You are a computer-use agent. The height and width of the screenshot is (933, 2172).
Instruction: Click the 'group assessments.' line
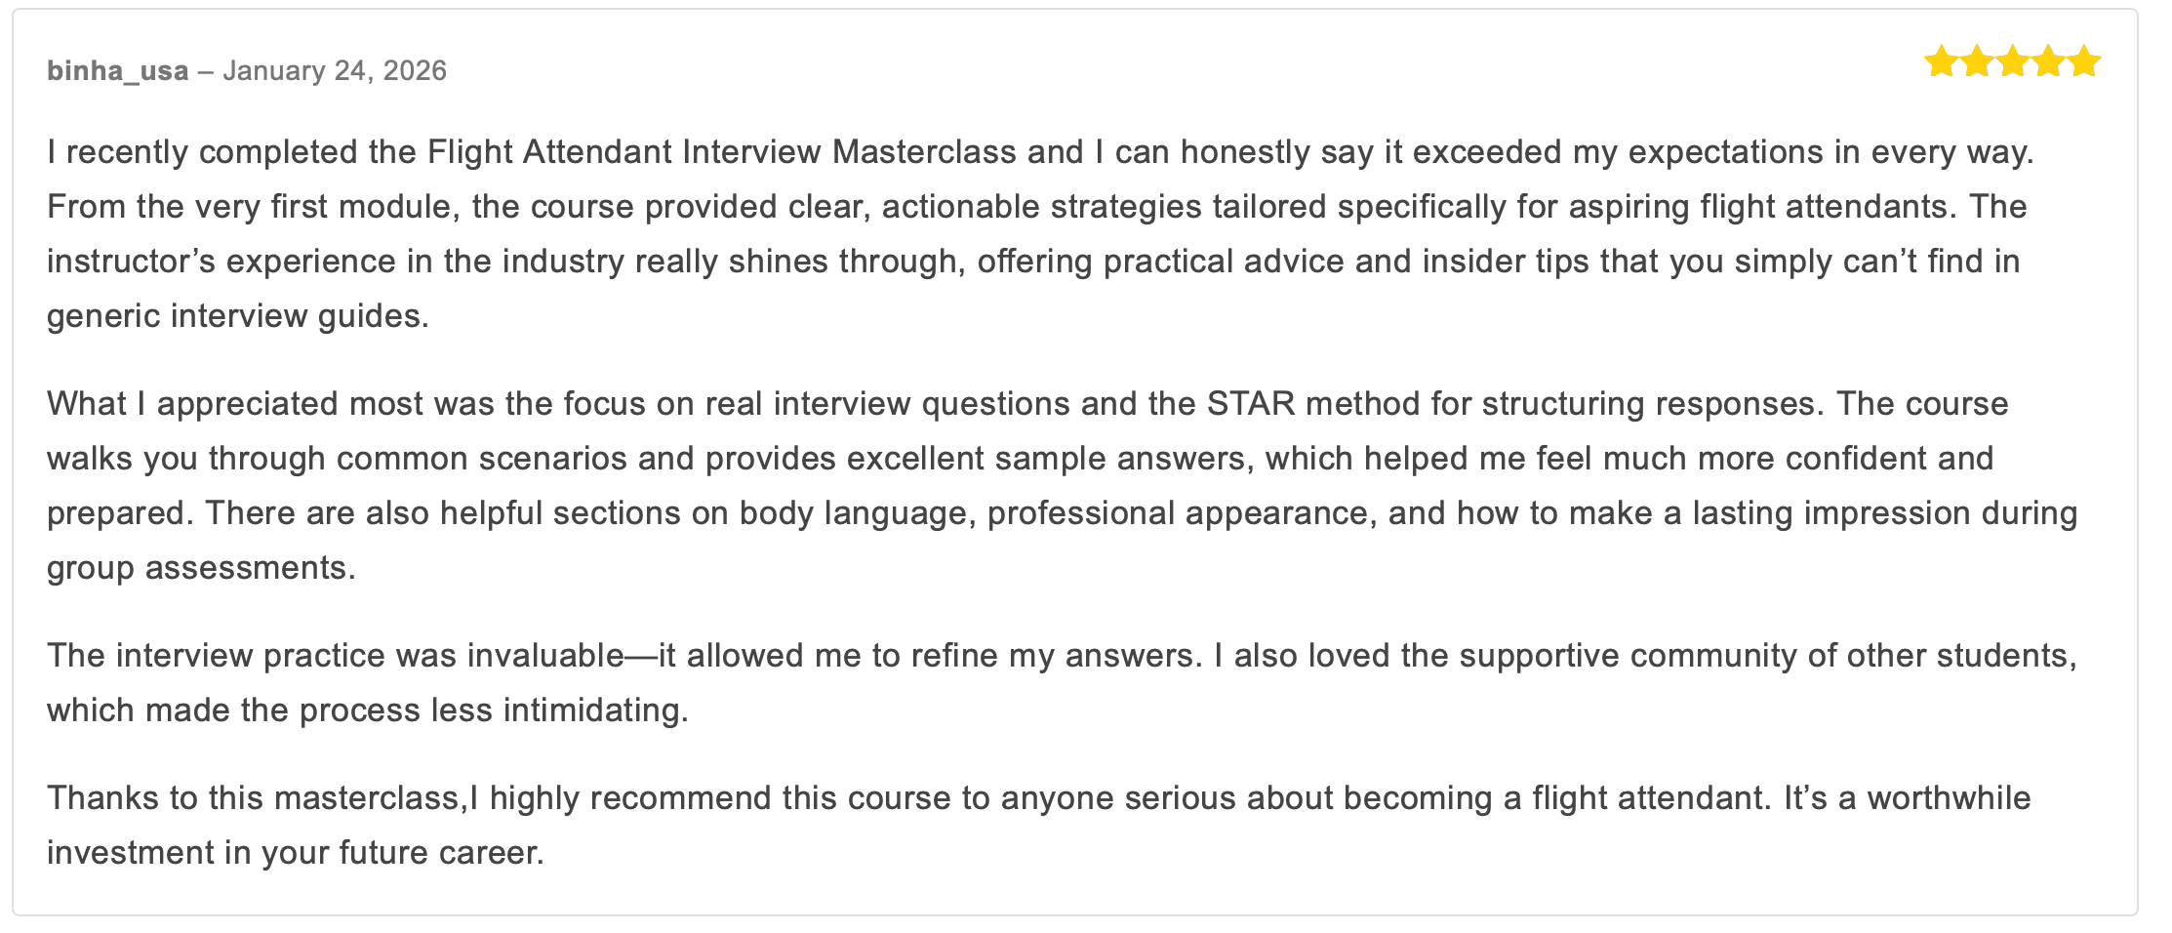point(201,568)
